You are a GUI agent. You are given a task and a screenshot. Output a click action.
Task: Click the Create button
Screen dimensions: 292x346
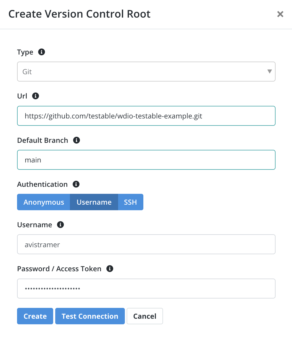click(x=35, y=316)
